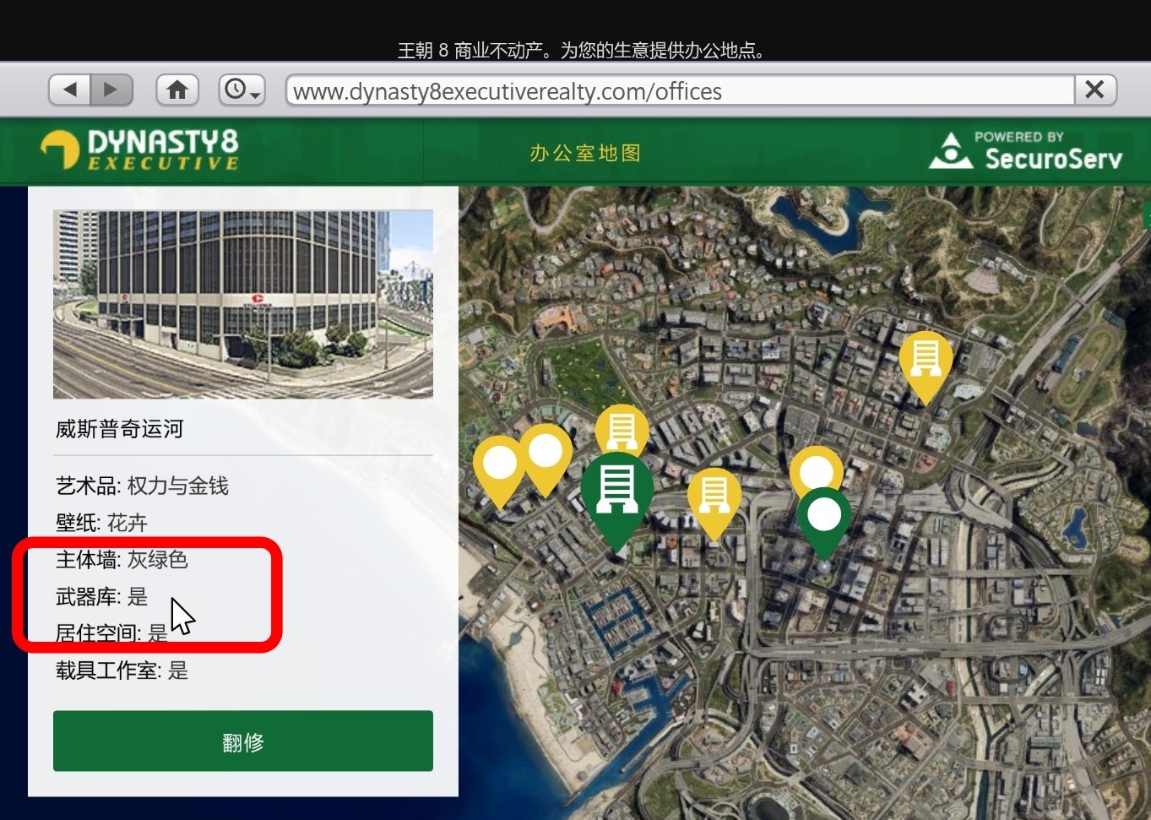Open the 办公室地图 tab
This screenshot has height=820, width=1151.
click(x=585, y=153)
